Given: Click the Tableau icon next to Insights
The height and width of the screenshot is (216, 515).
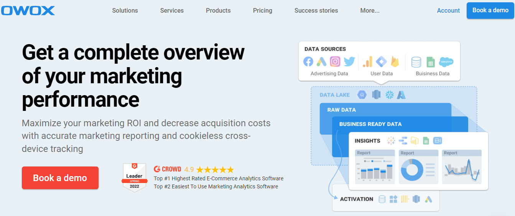Looking at the screenshot, I should [x=391, y=141].
